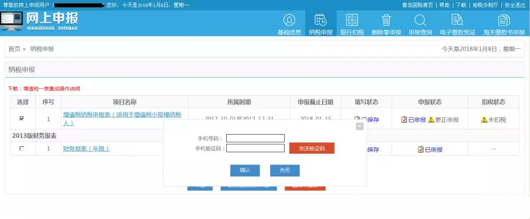Open 海关缴款书申报 section
Screen dimensions: 530x219
pos(504,24)
